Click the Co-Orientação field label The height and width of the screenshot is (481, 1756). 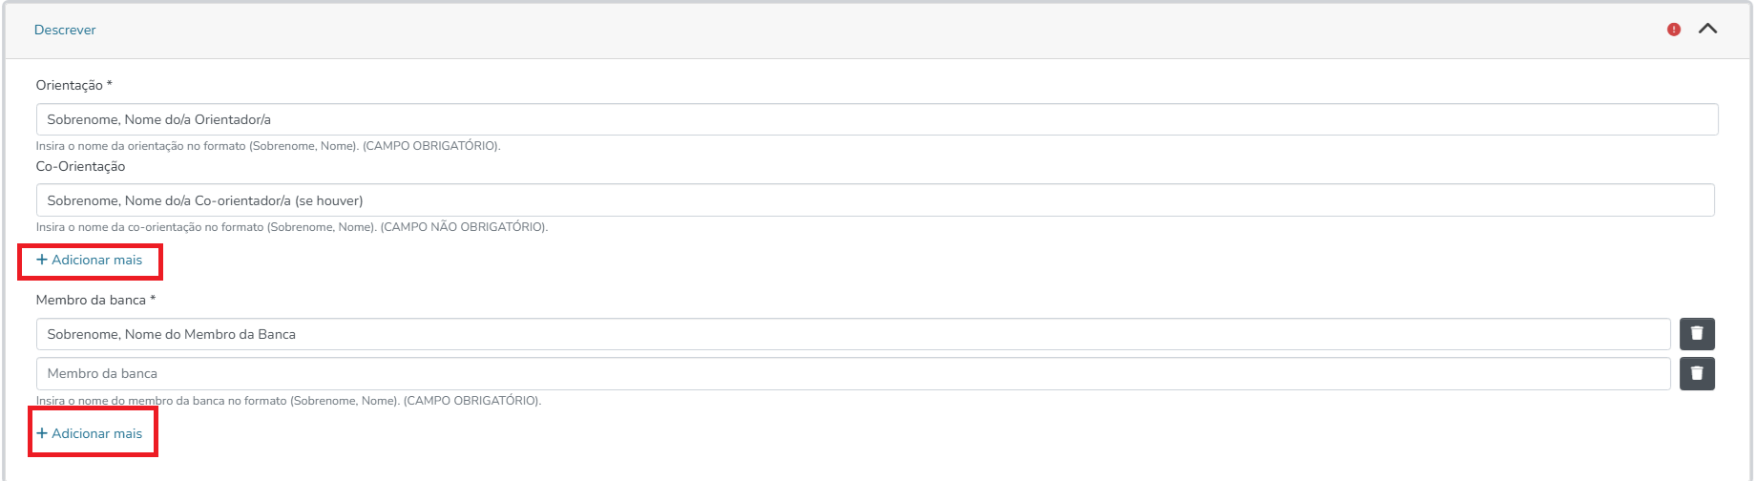(80, 166)
